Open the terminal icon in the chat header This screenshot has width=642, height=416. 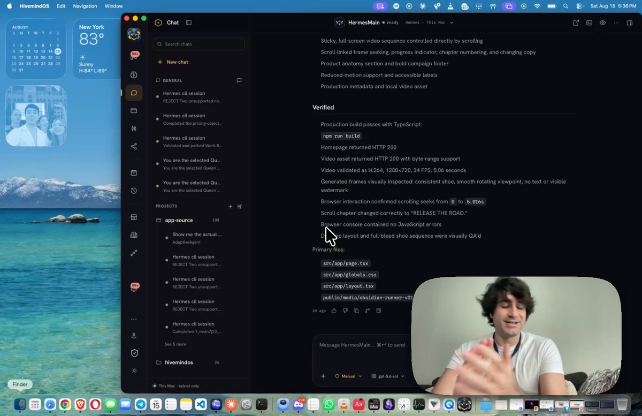589,22
